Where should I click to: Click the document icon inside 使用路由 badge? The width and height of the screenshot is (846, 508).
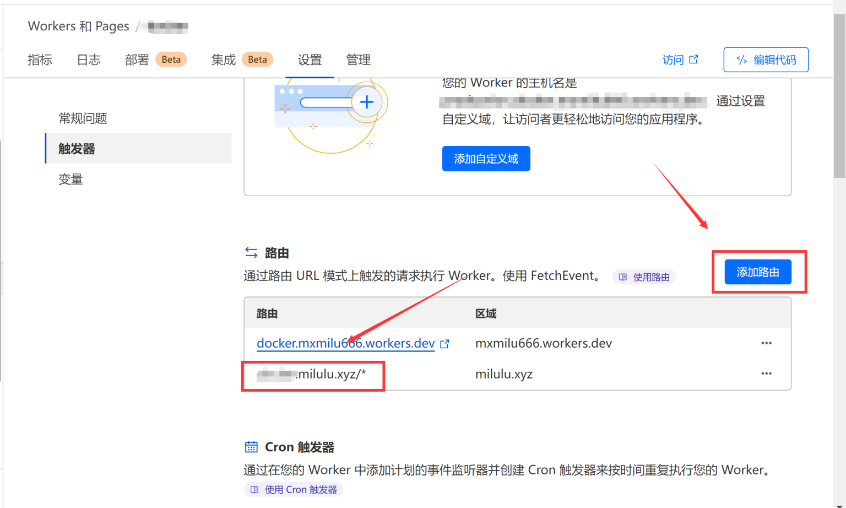click(x=622, y=277)
